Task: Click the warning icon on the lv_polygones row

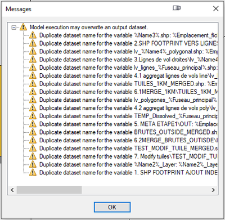Action: [x=33, y=100]
